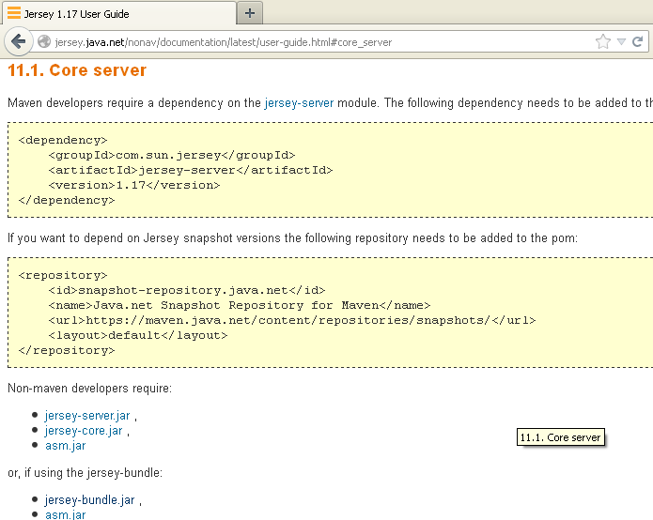Open the jersey-server.jar link

coord(86,415)
